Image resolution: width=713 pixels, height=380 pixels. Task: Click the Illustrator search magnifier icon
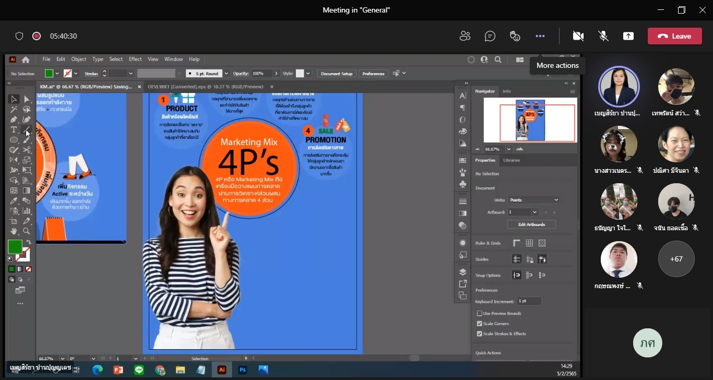click(498, 60)
